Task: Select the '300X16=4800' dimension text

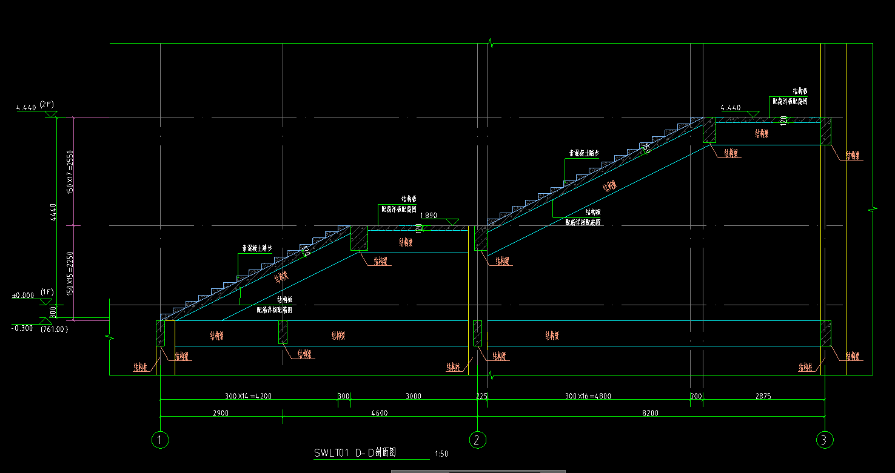Action: tap(588, 396)
